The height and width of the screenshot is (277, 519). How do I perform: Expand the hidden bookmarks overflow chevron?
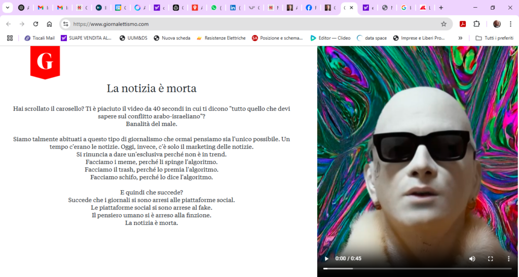tap(460, 38)
